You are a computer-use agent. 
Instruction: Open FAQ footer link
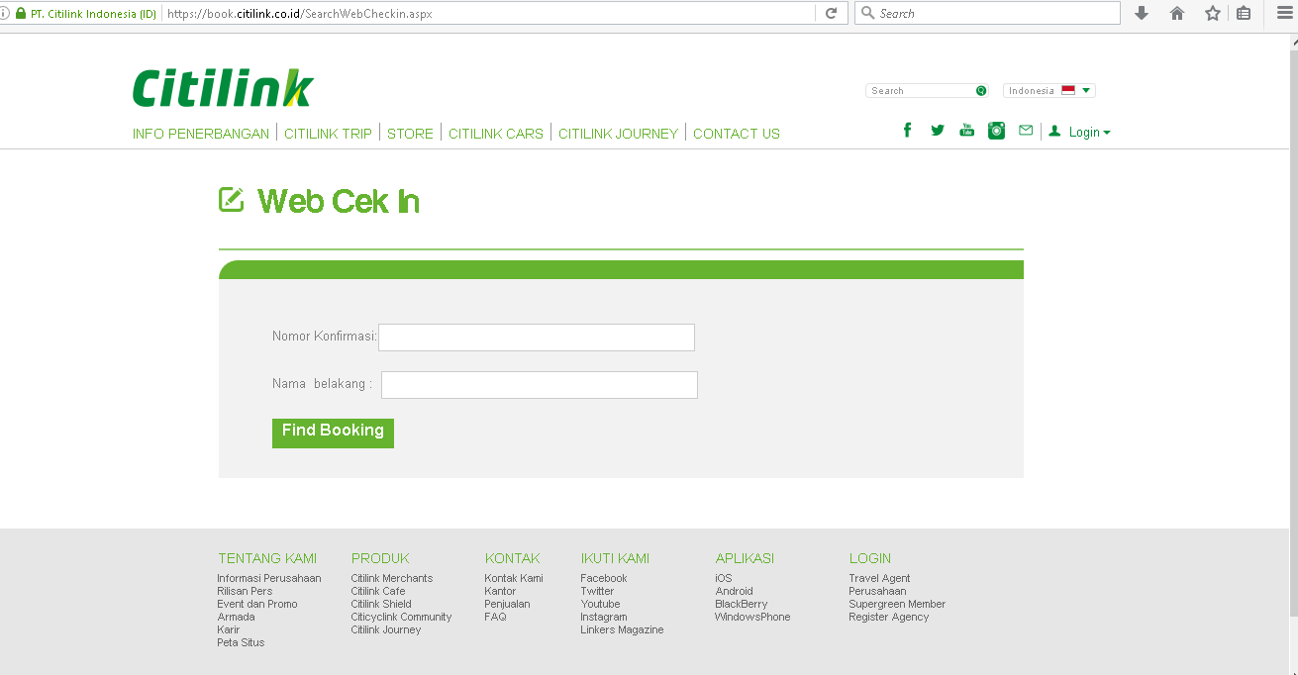tap(495, 617)
